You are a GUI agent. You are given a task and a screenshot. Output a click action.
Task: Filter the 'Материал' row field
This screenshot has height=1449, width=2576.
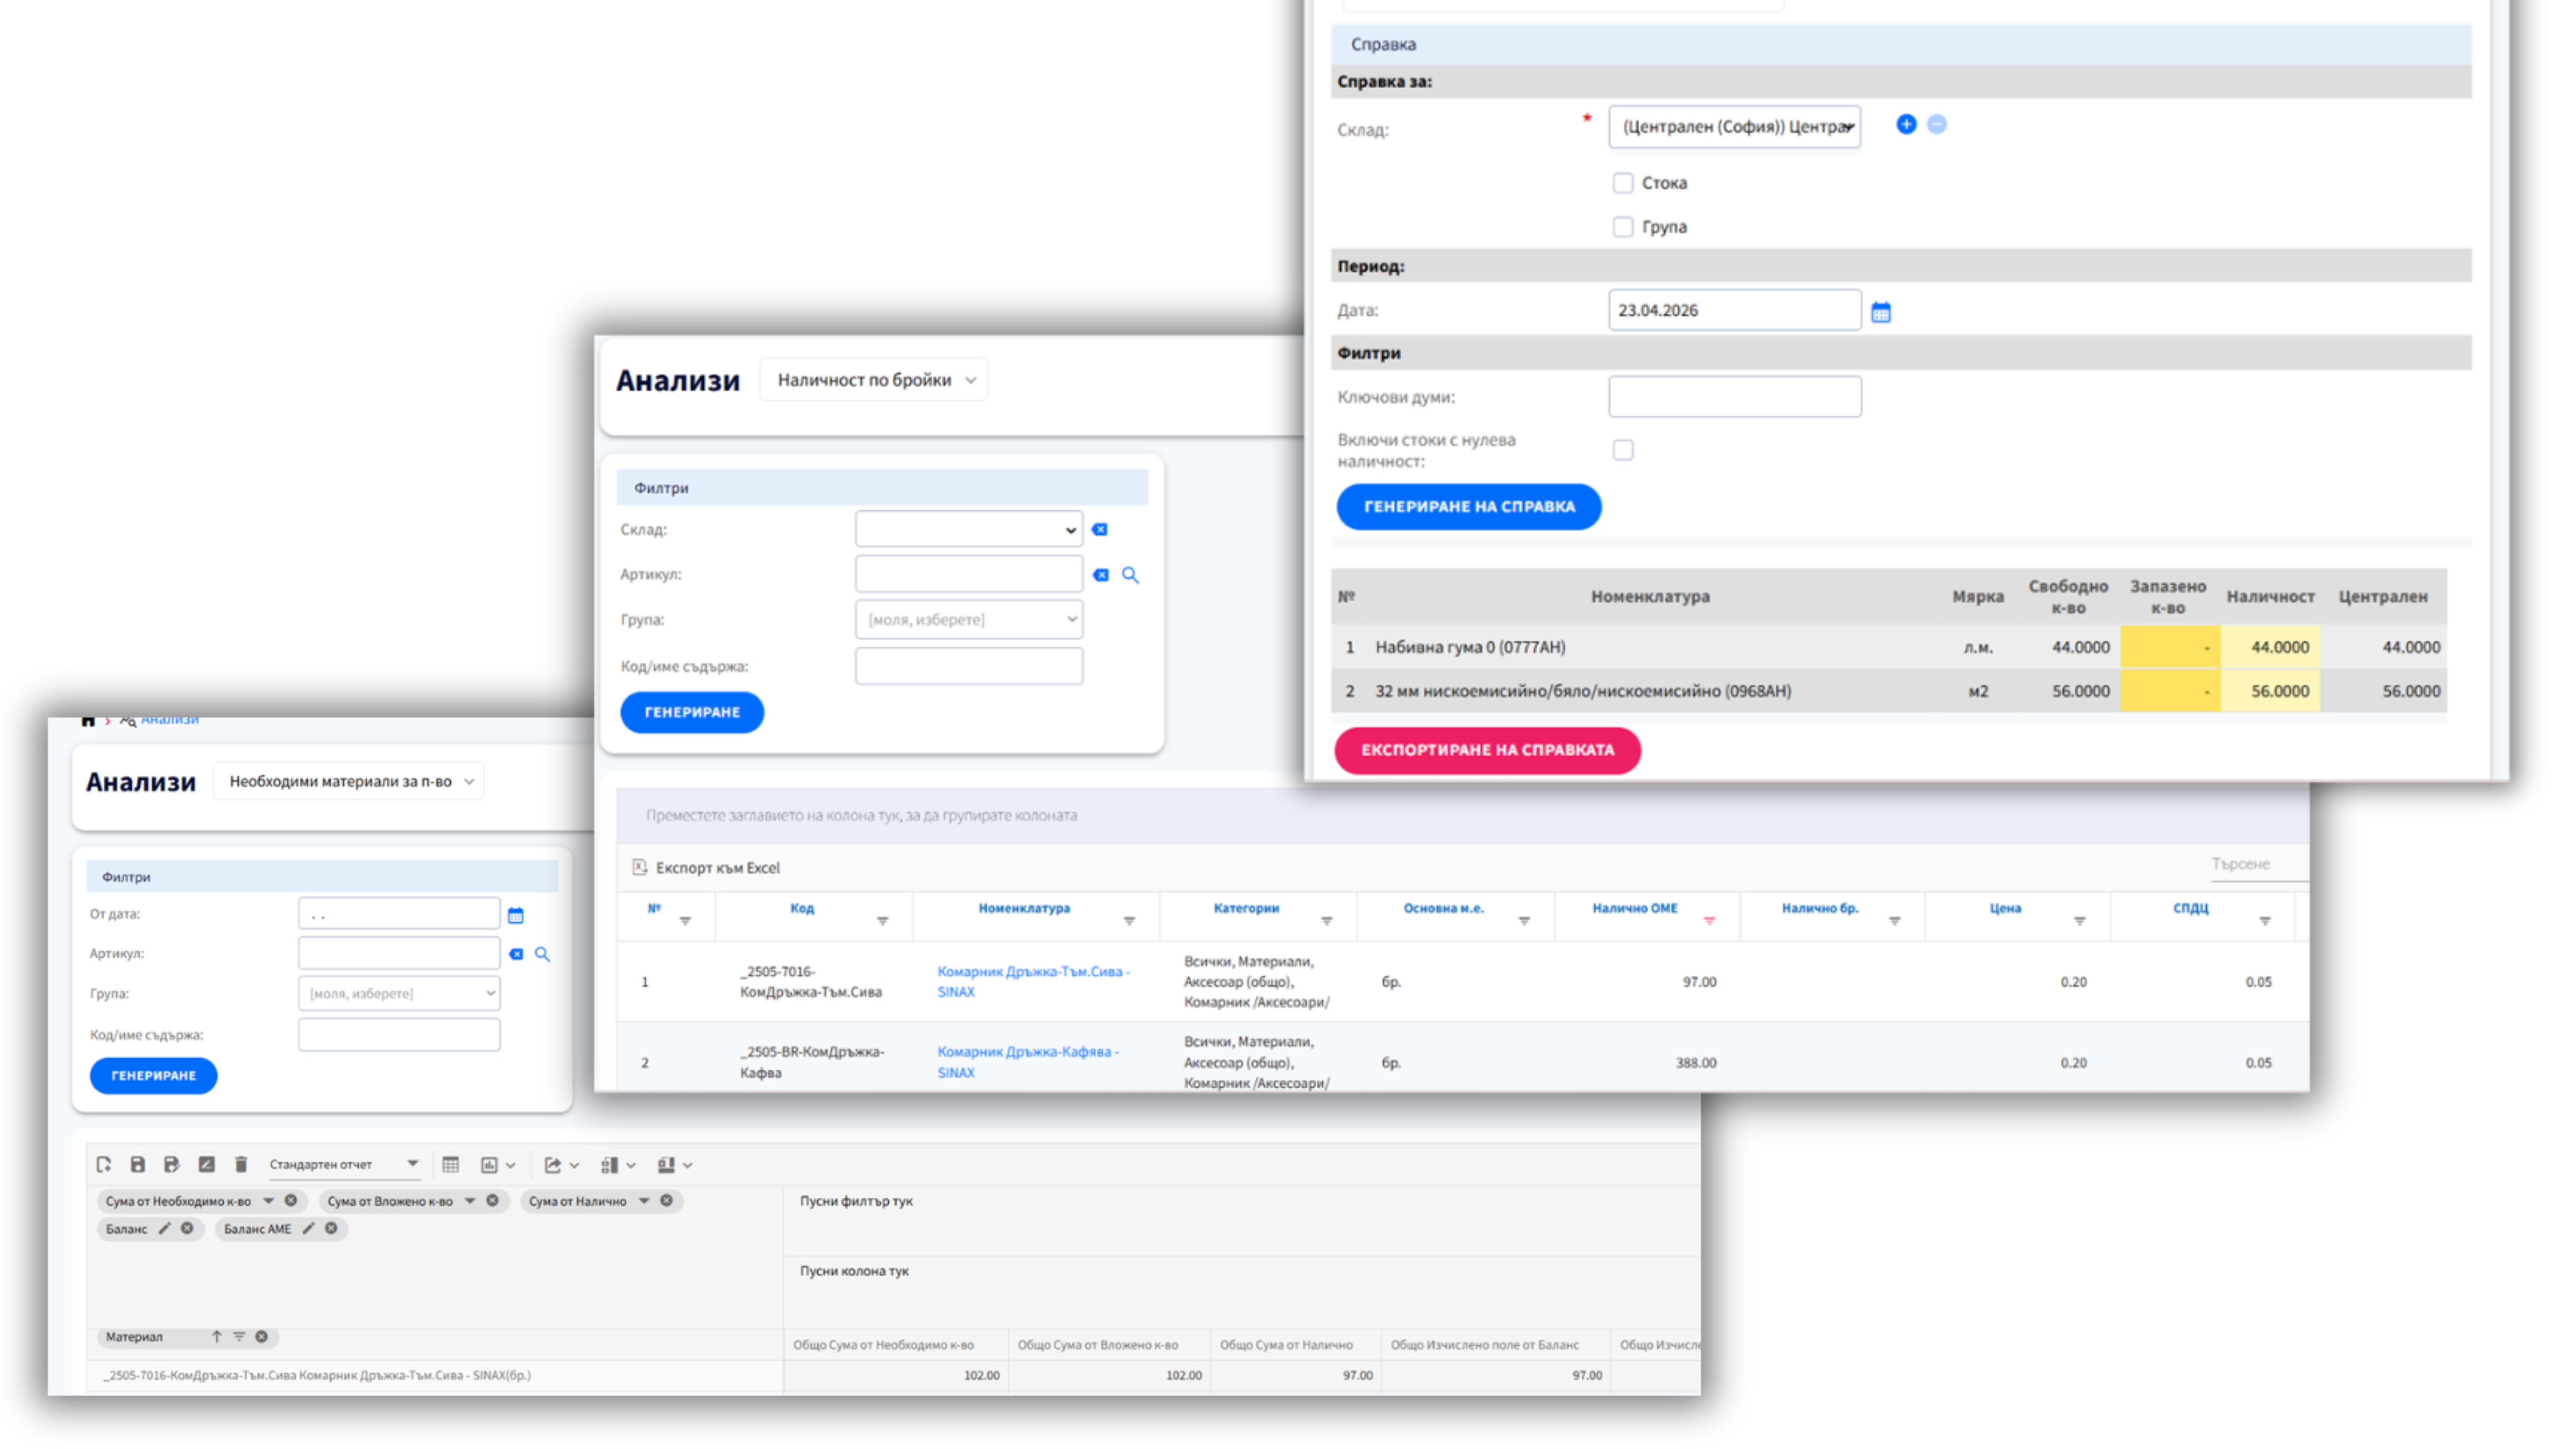pyautogui.click(x=239, y=1336)
